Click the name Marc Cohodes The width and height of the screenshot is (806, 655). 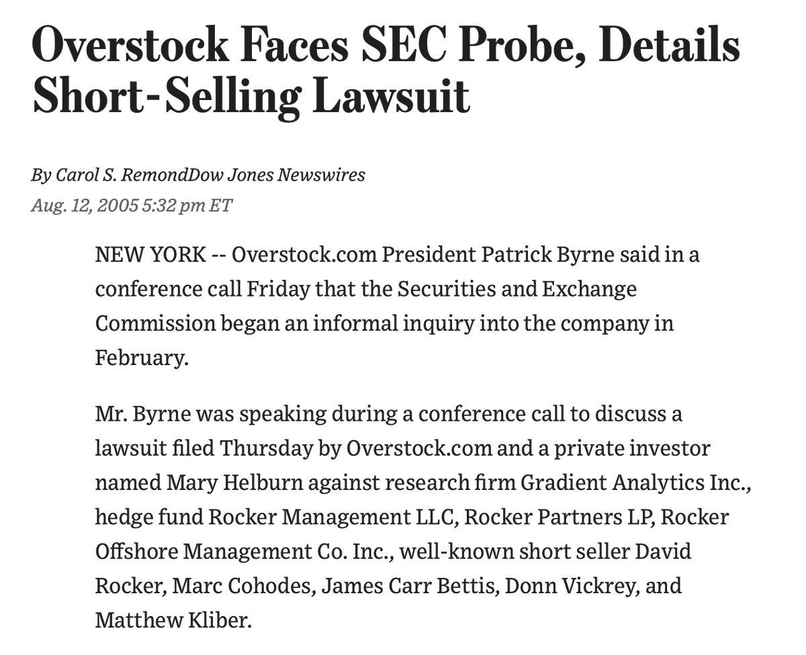(x=243, y=586)
